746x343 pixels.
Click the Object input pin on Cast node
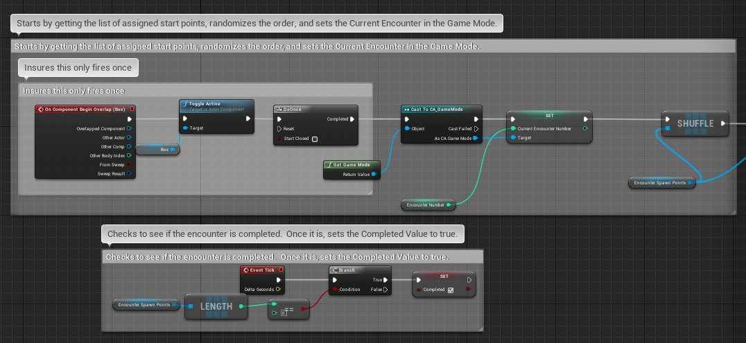pos(407,128)
